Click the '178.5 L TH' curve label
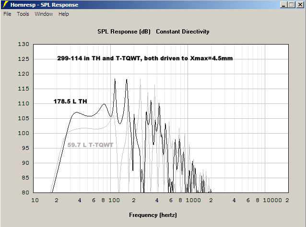Screen dimensions: 306x227 [x=70, y=102]
